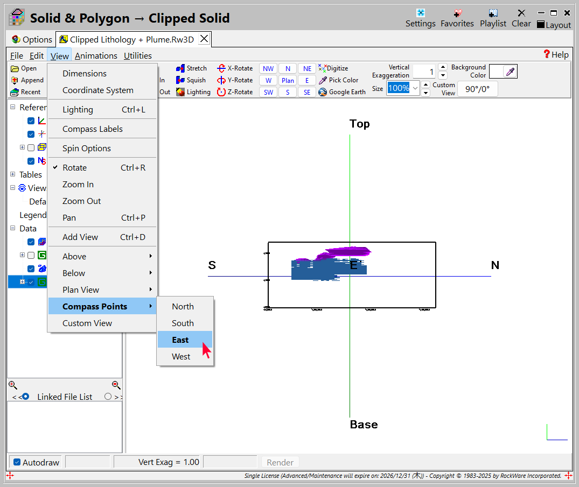Viewport: 579px width, 487px height.
Task: Click the NE view direction button
Action: pyautogui.click(x=307, y=68)
